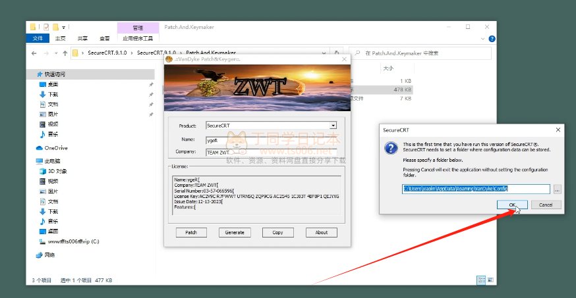This screenshot has width=576, height=298.
Task: Click the 网络 network icon in sidebar
Action: [39, 255]
